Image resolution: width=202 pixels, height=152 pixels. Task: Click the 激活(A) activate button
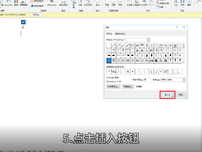36,15
